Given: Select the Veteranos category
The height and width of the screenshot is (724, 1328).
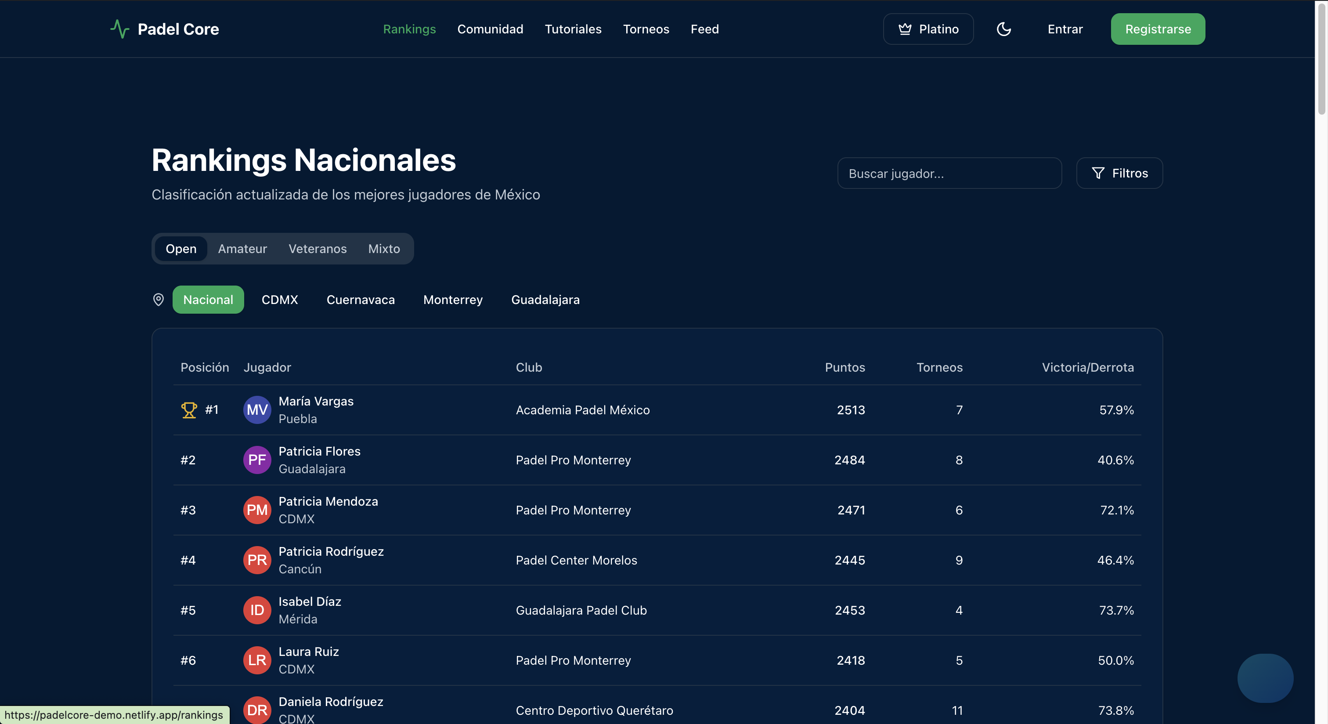Looking at the screenshot, I should (x=318, y=249).
